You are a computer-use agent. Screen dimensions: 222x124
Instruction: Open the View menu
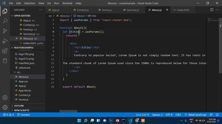pyautogui.click(x=41, y=3)
